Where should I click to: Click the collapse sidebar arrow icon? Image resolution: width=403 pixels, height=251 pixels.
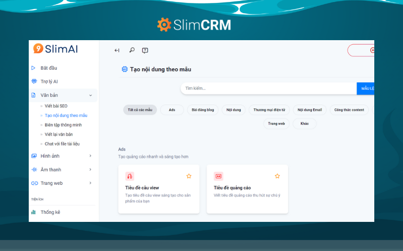(117, 50)
